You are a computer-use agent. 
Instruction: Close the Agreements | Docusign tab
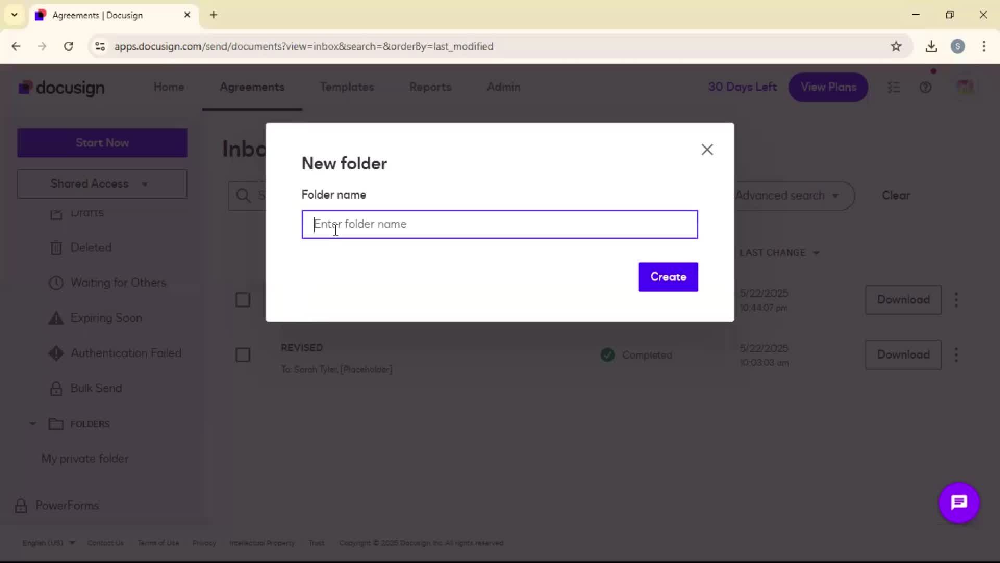[x=187, y=15]
